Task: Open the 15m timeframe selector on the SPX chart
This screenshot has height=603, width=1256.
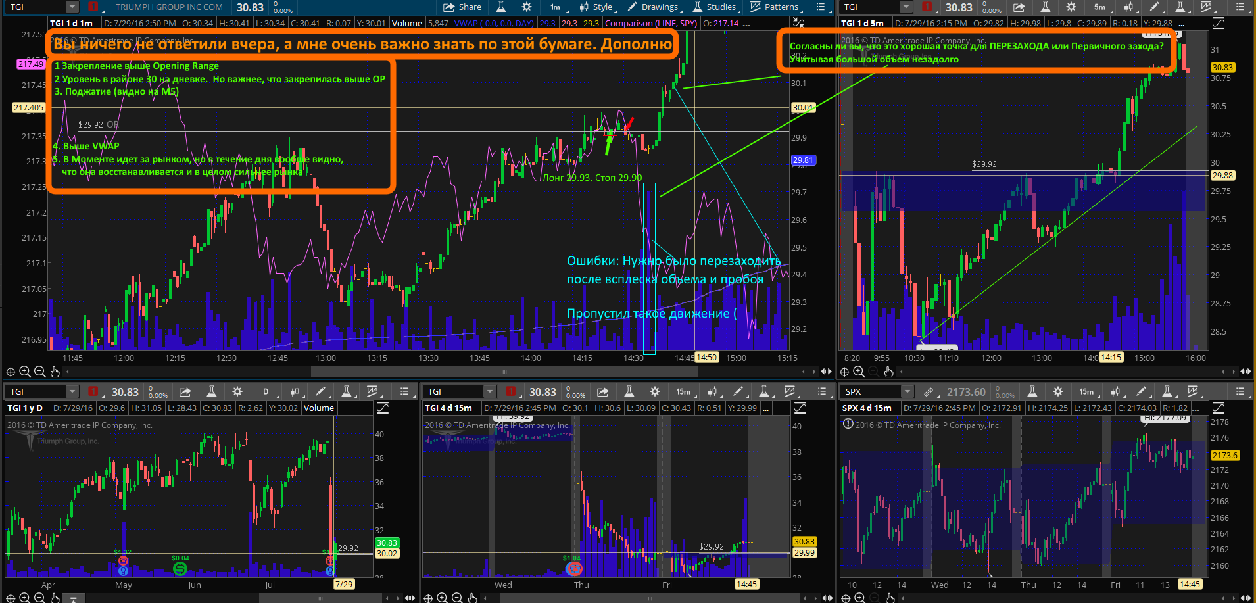Action: [1086, 391]
